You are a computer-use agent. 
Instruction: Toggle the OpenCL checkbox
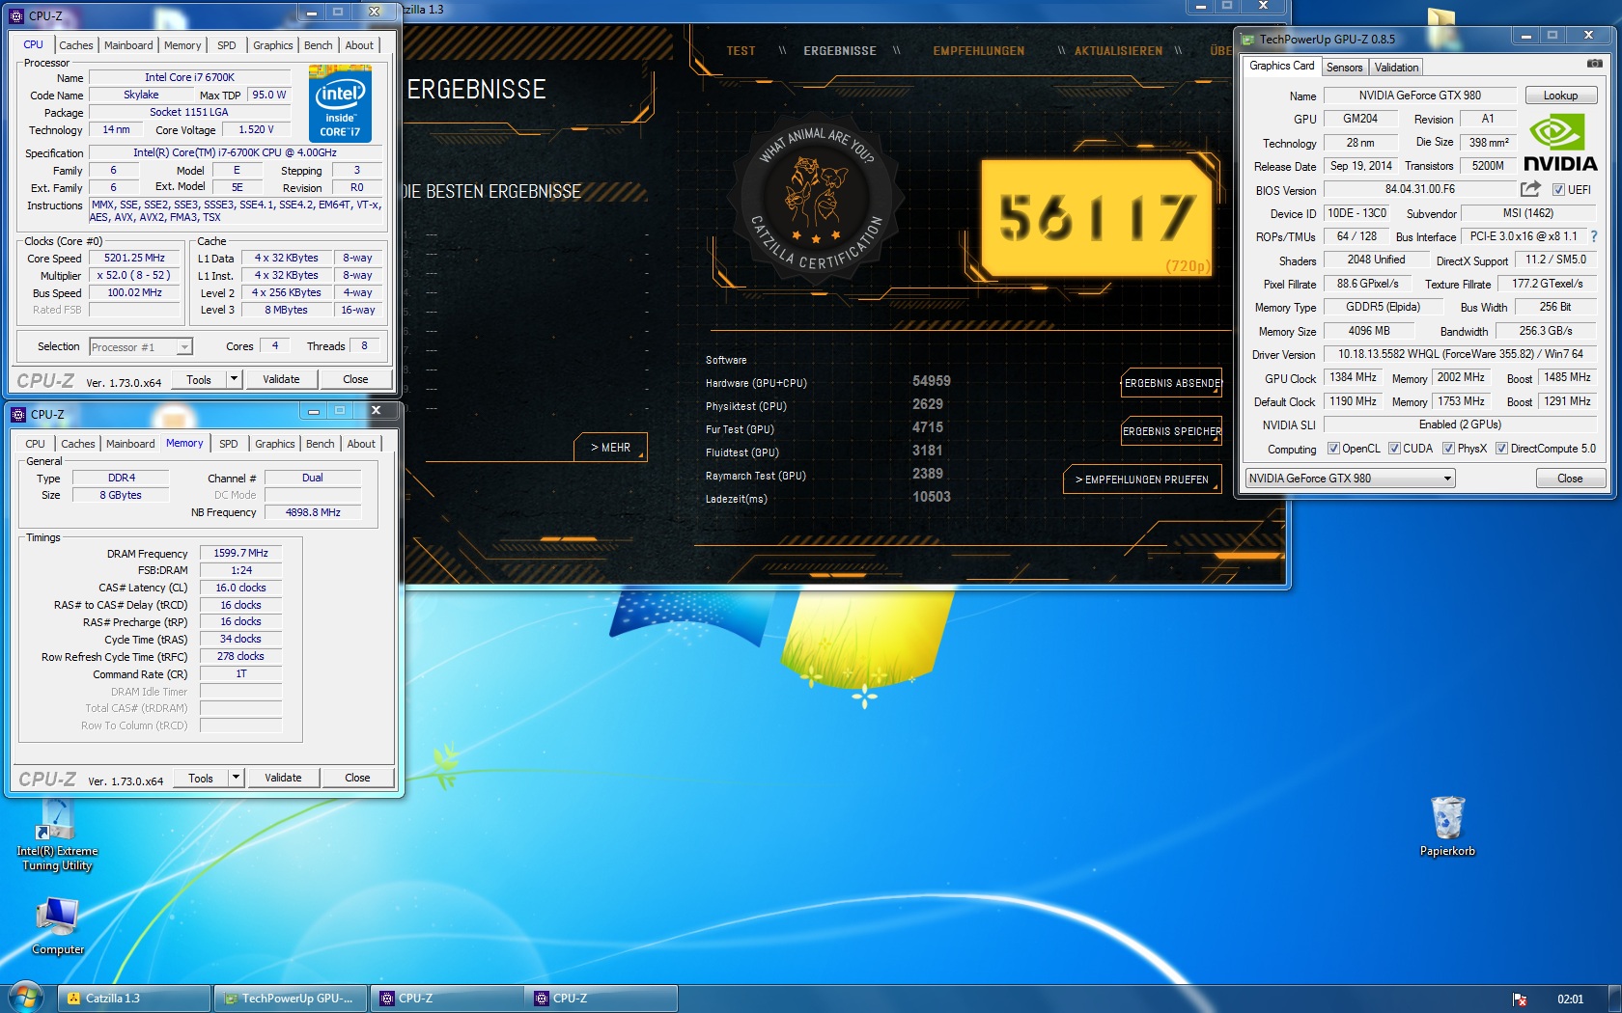coord(1333,449)
